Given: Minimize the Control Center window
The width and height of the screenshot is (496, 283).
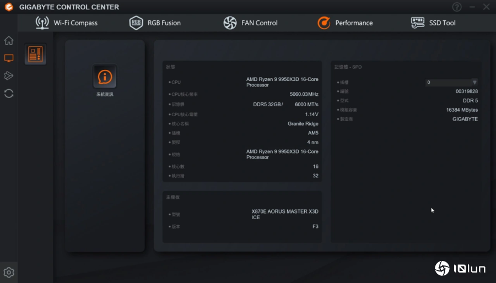Looking at the screenshot, I should tap(472, 7).
